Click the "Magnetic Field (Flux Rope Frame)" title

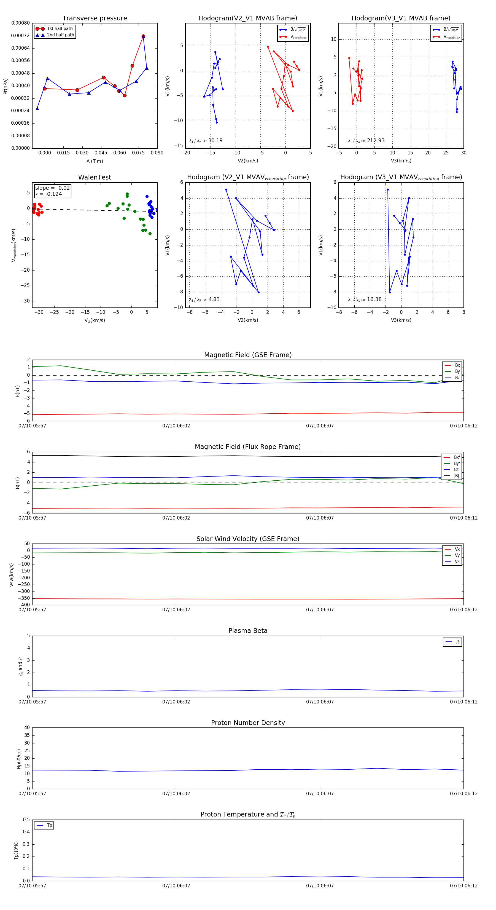(248, 447)
